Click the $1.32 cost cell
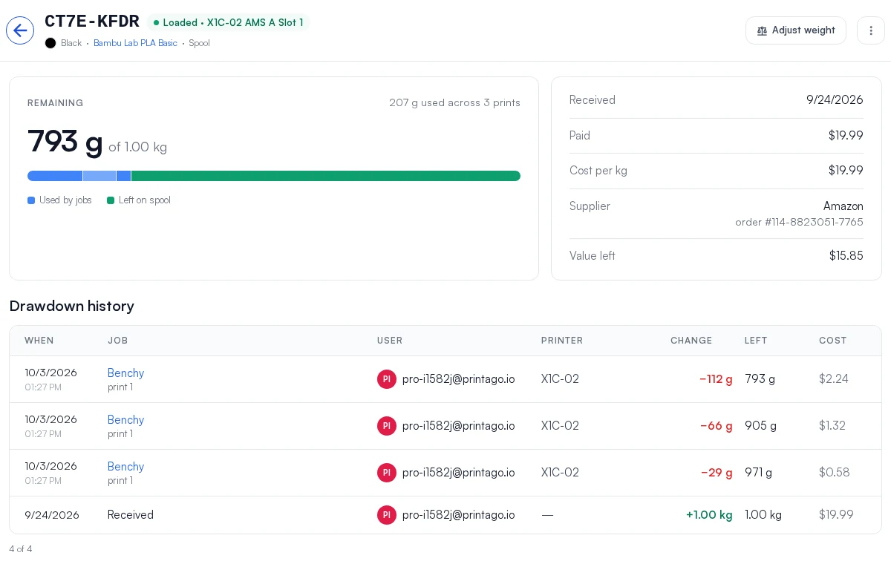891x564 pixels. point(833,426)
